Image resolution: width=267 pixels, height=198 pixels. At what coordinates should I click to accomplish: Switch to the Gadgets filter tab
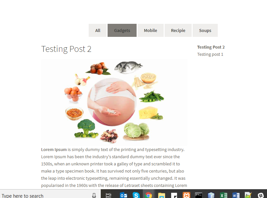(x=122, y=30)
